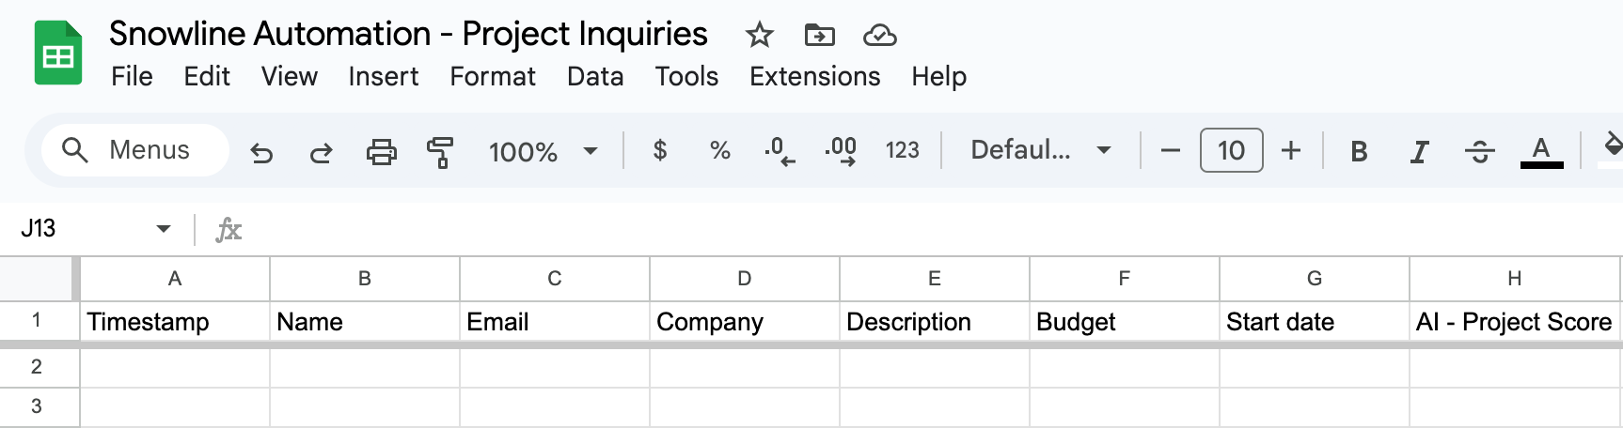
Task: Open the fill color picker
Action: [1612, 149]
